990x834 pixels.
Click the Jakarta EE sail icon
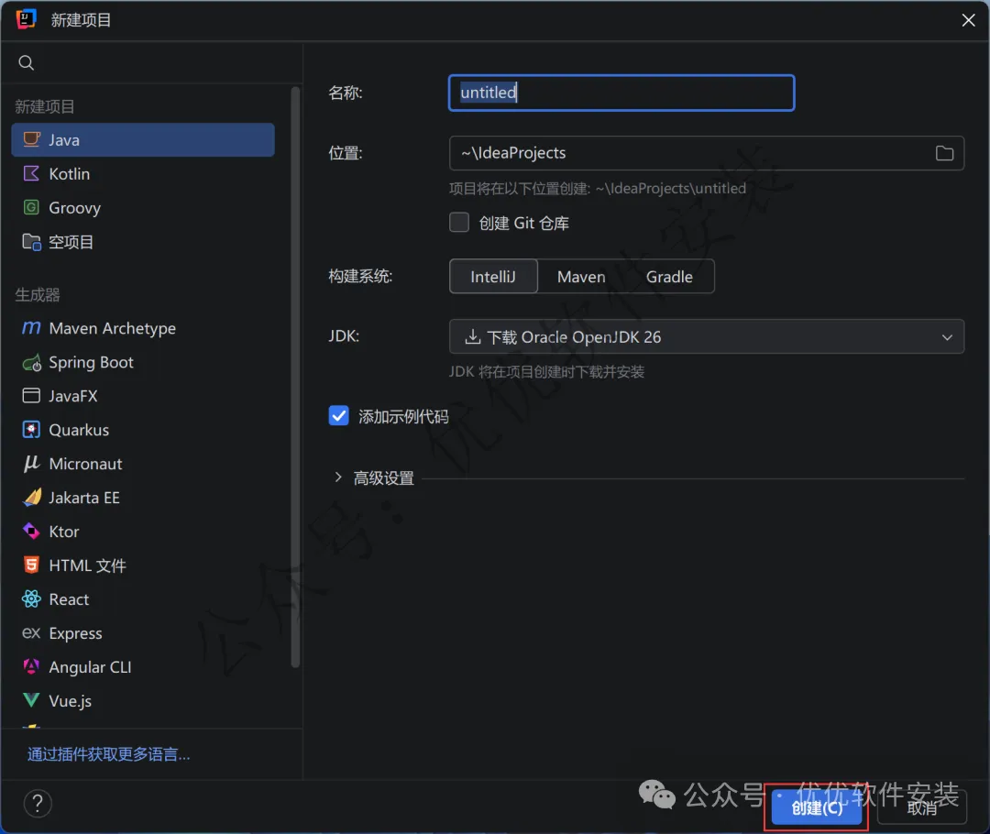tap(31, 498)
